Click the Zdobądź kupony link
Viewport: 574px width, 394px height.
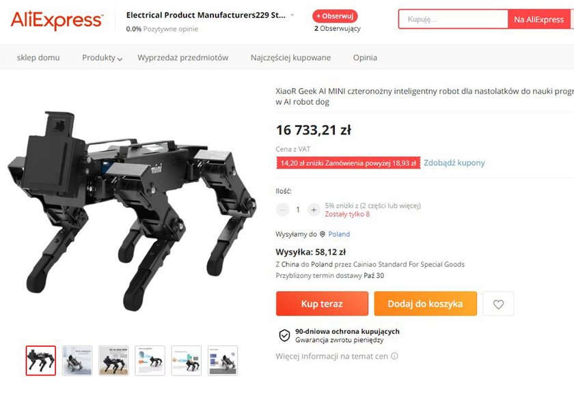[454, 163]
